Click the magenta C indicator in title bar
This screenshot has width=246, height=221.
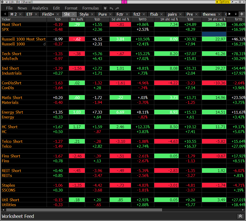pos(124,2)
